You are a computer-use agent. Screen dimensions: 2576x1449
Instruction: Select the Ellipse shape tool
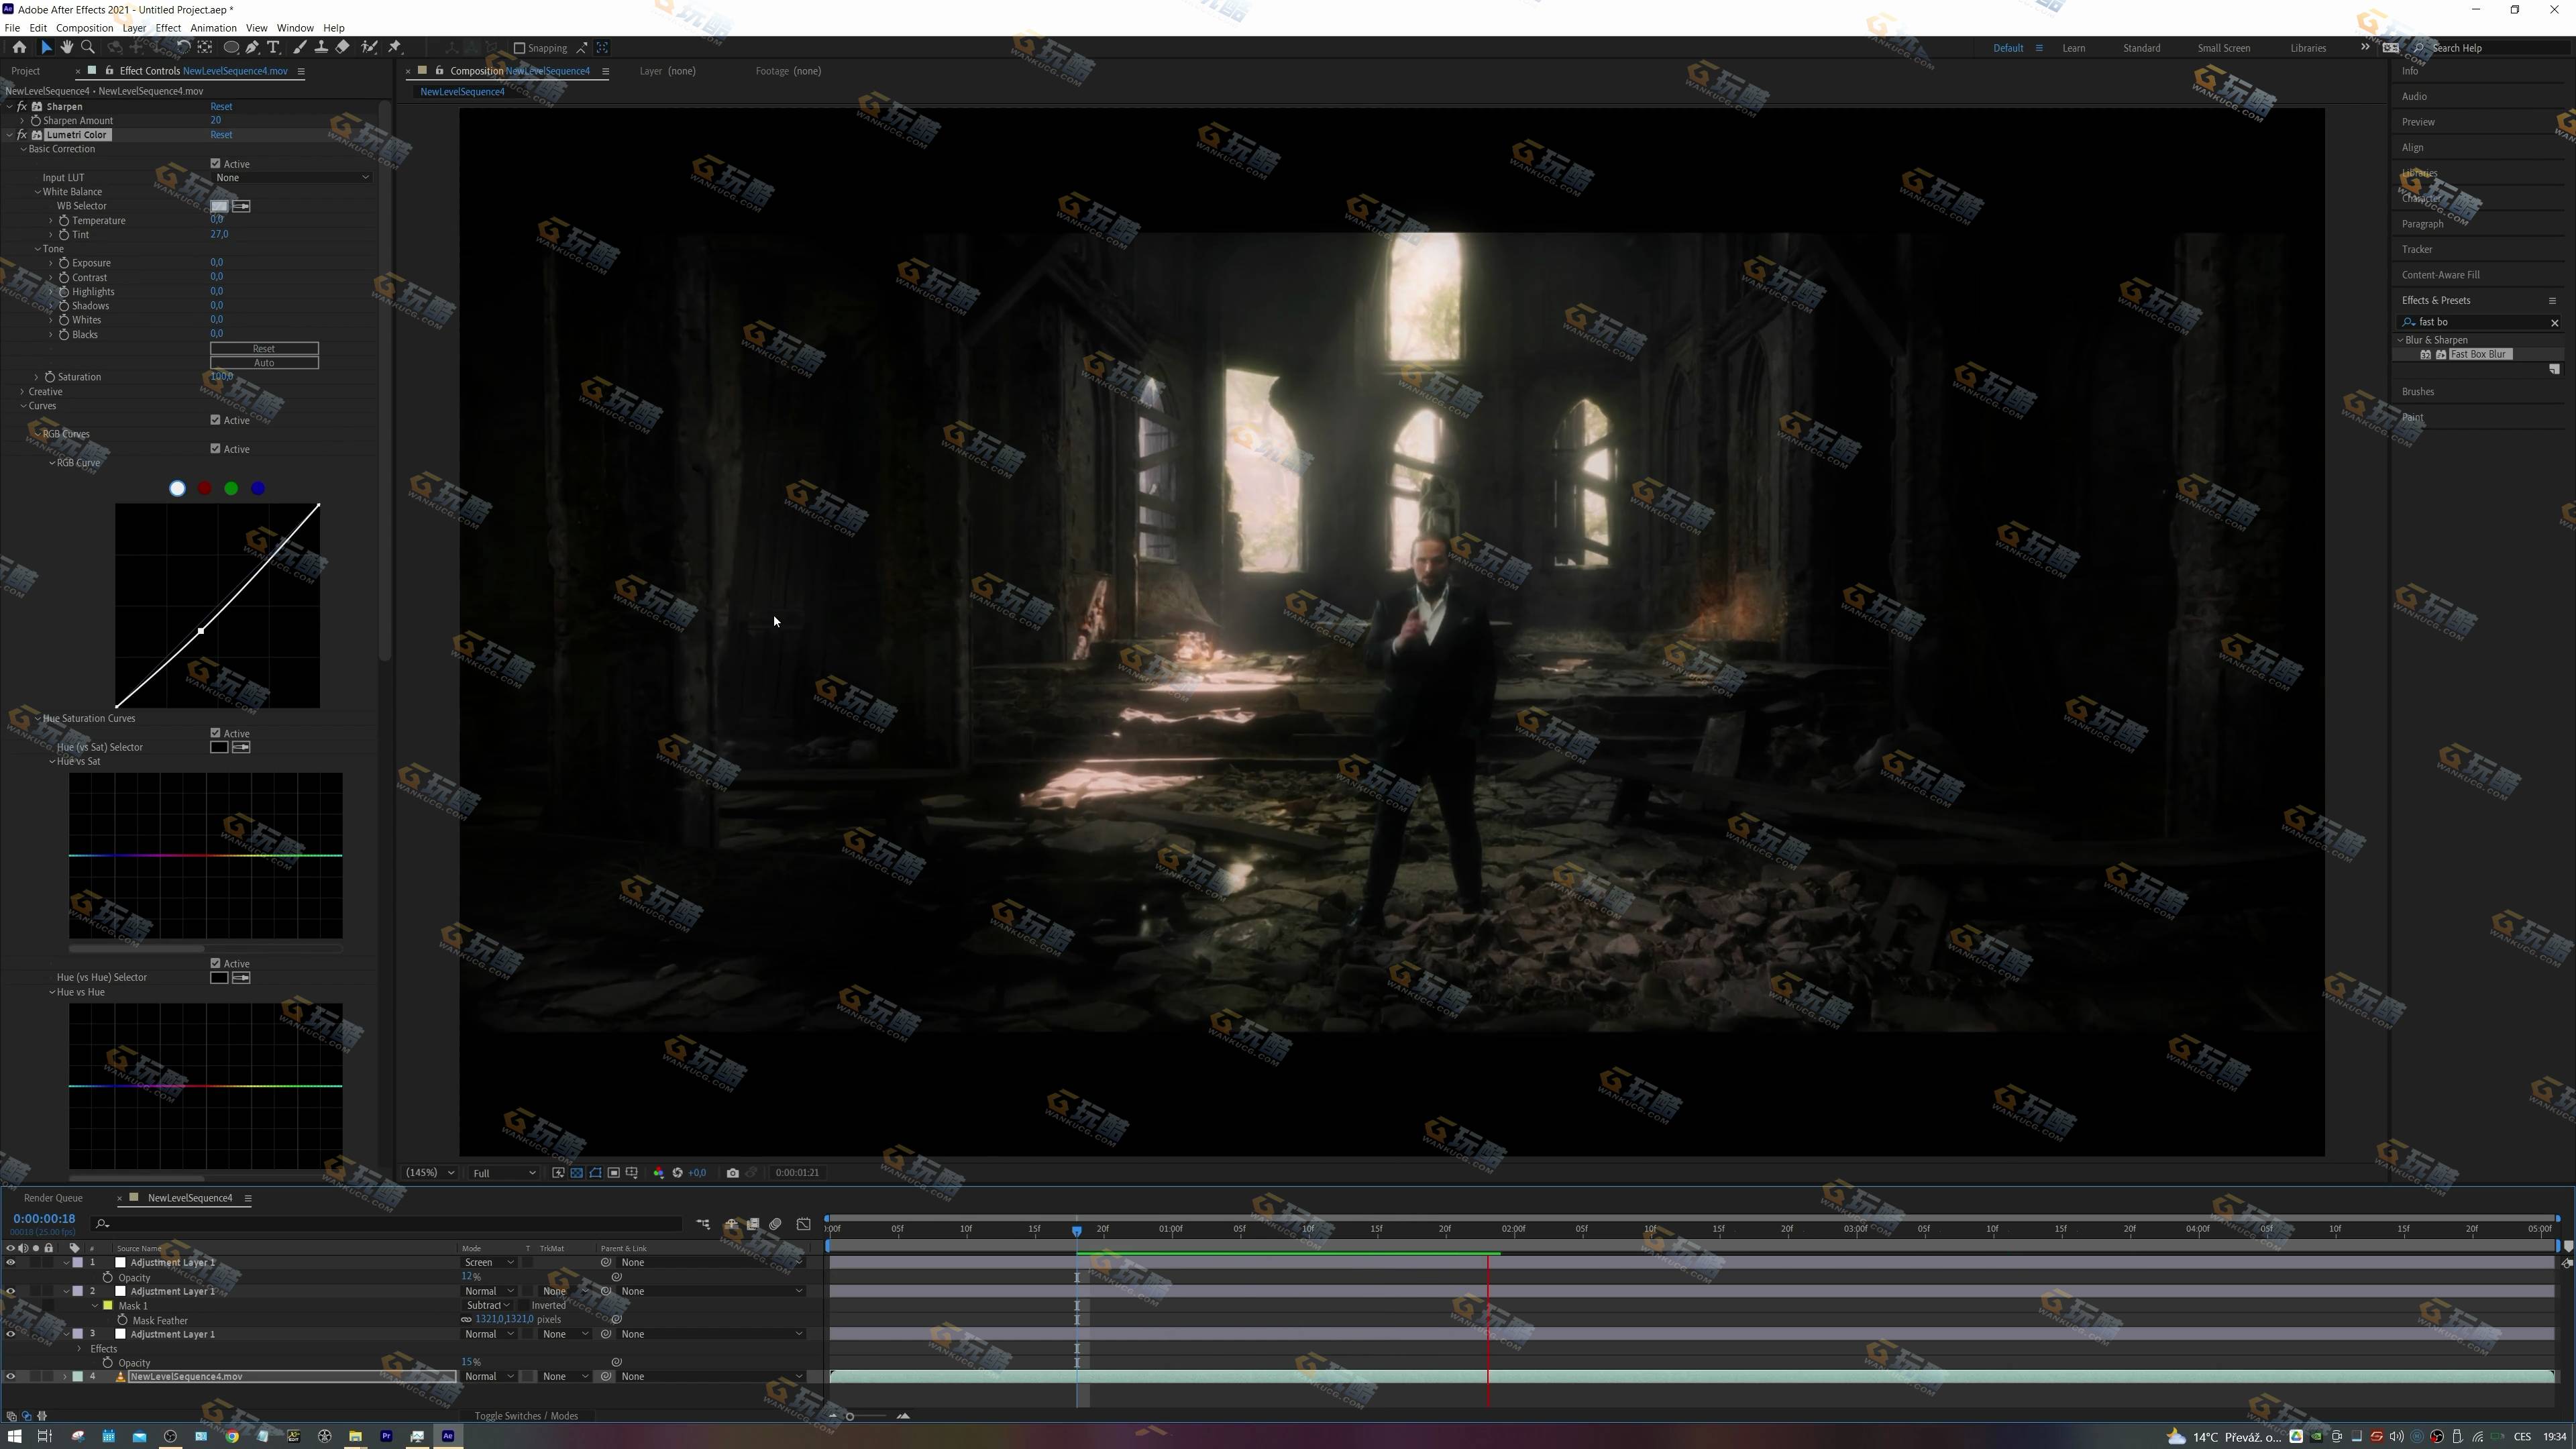tap(231, 47)
